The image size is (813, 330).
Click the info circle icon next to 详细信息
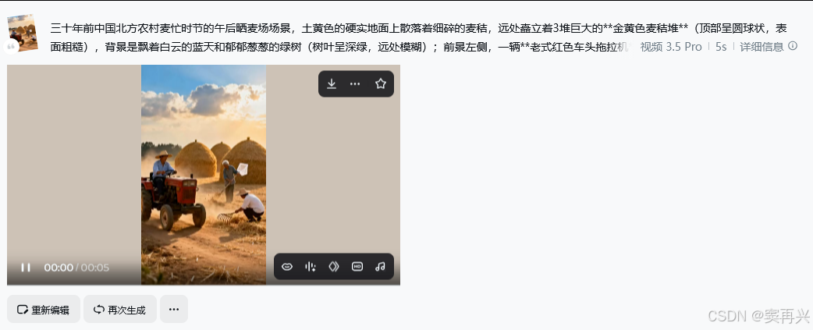792,45
